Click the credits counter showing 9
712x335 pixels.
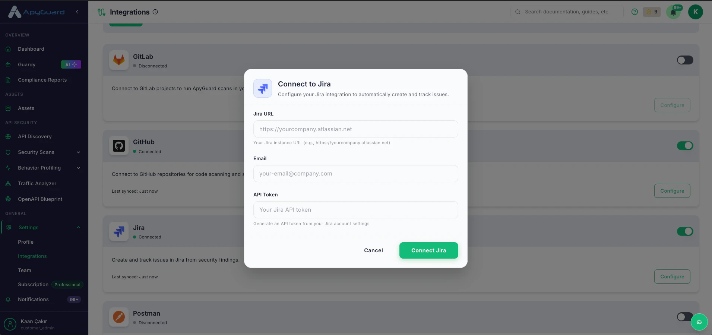652,12
